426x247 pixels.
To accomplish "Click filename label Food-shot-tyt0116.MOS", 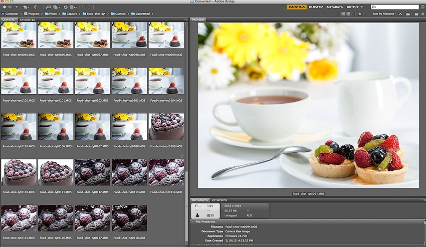I will 56,237.
